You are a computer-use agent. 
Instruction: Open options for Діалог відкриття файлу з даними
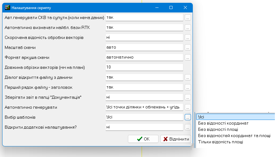point(188,77)
